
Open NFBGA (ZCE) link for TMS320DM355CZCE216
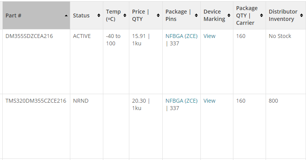181,101
